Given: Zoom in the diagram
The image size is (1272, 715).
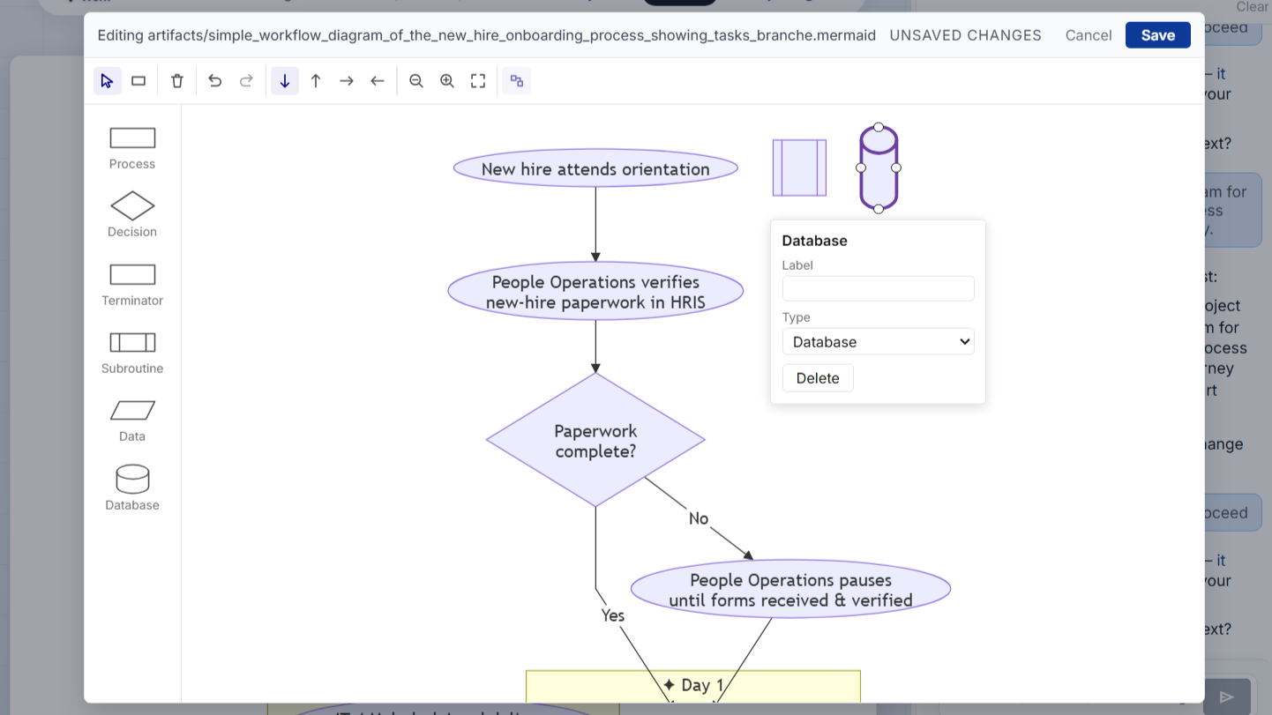Looking at the screenshot, I should click(447, 81).
